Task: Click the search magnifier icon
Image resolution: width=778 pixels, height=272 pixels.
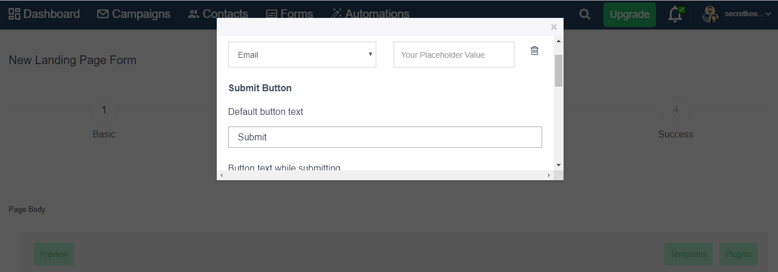Action: click(x=585, y=14)
